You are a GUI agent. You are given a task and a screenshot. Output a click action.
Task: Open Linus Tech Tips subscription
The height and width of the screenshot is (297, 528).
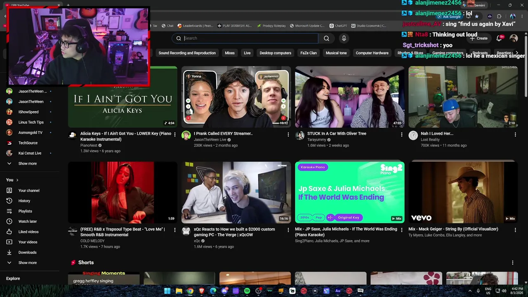point(31,123)
